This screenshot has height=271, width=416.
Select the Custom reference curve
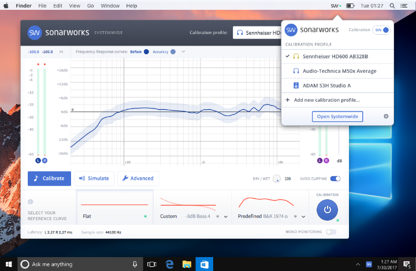click(x=193, y=207)
